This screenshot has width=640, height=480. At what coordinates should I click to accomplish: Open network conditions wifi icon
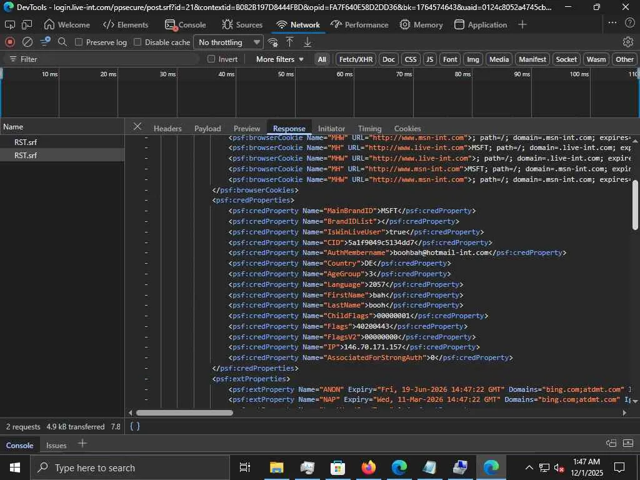pos(272,42)
